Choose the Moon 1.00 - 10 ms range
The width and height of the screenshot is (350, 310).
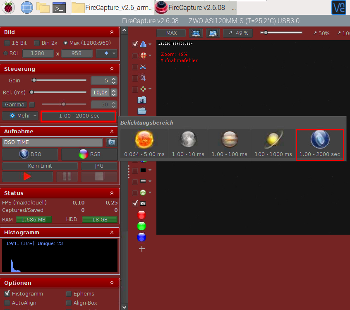pos(188,144)
